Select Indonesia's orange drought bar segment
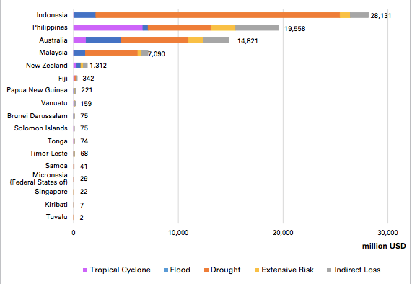The width and height of the screenshot is (412, 284). 218,15
